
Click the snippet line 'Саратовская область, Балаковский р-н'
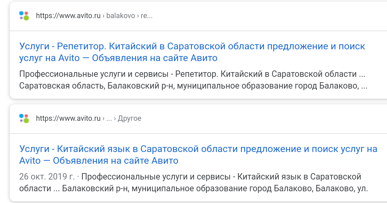[193, 86]
